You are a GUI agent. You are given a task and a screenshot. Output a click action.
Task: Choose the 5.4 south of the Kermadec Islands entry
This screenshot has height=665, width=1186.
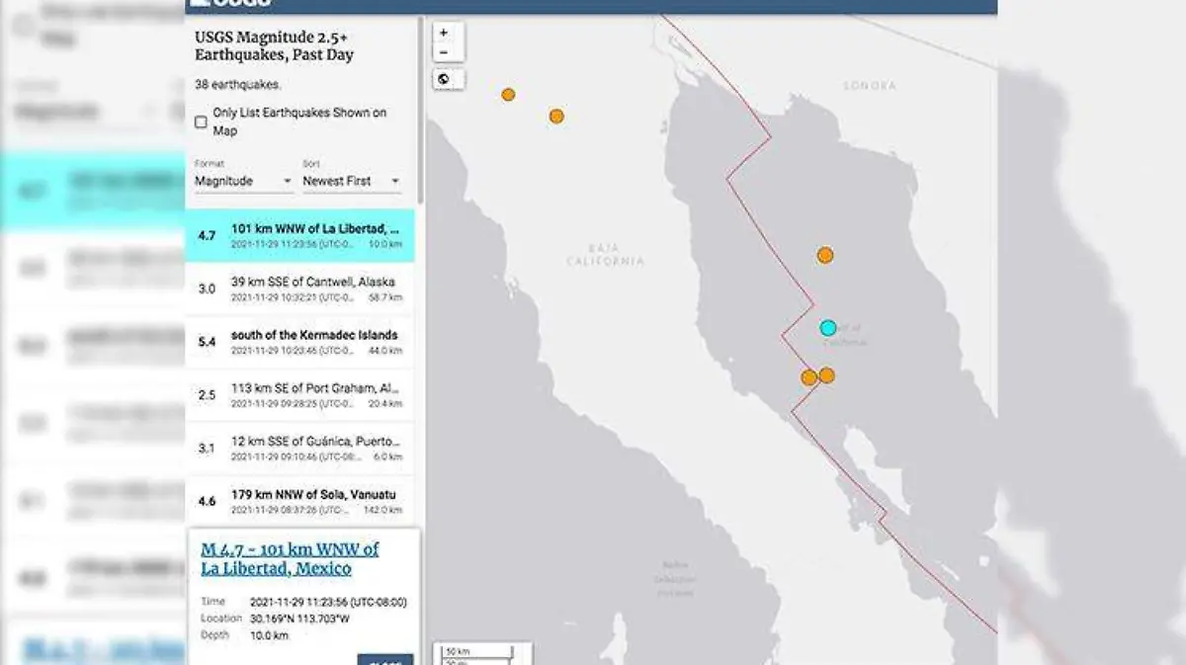pyautogui.click(x=300, y=342)
